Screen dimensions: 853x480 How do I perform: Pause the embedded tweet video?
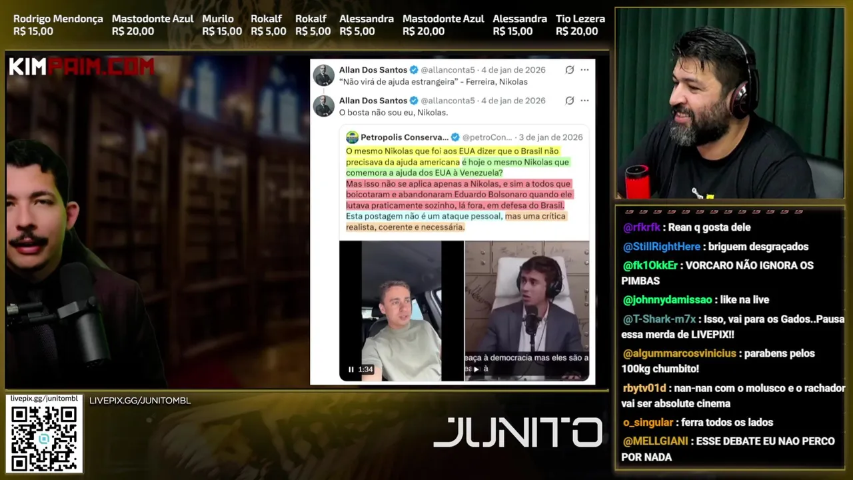pyautogui.click(x=351, y=369)
